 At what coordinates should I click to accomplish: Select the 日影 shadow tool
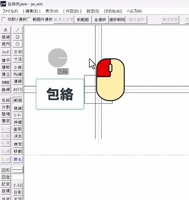click(18, 192)
